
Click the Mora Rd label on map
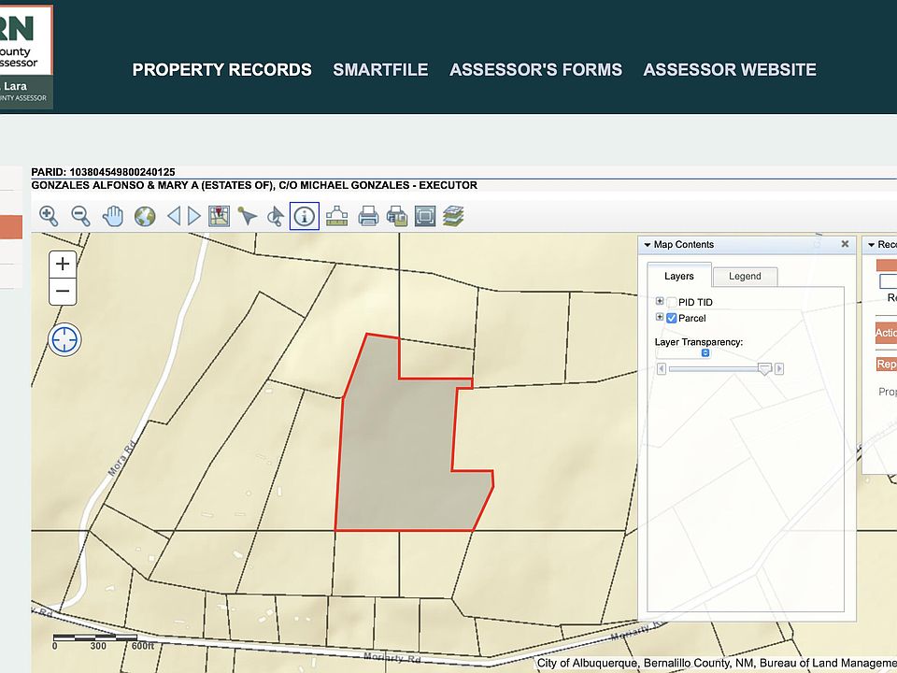tap(121, 458)
